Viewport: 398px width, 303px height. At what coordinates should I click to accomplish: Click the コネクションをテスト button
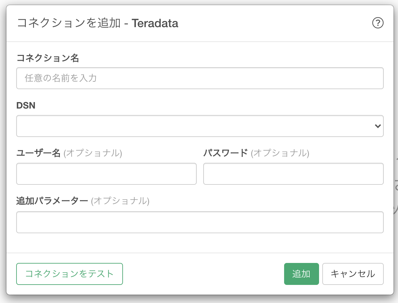tap(70, 274)
